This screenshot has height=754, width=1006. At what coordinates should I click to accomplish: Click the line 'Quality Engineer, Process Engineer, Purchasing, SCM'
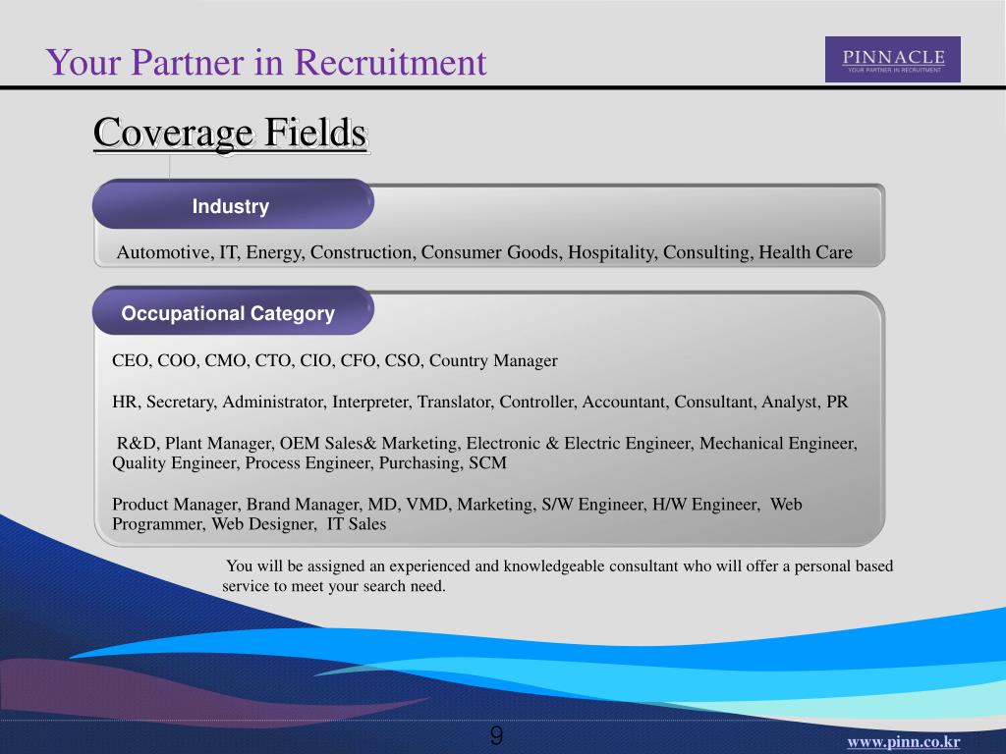pos(309,463)
